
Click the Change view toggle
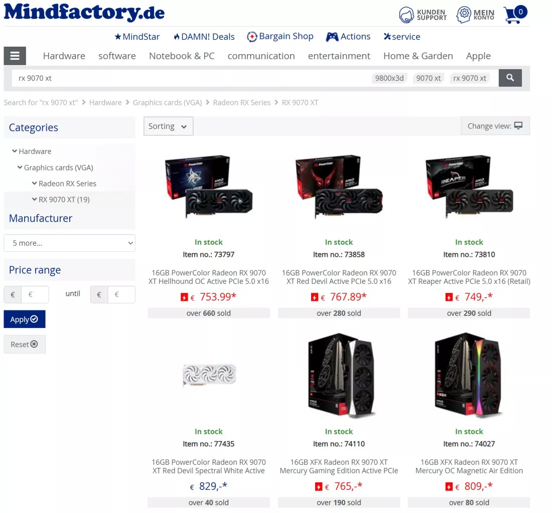(495, 126)
